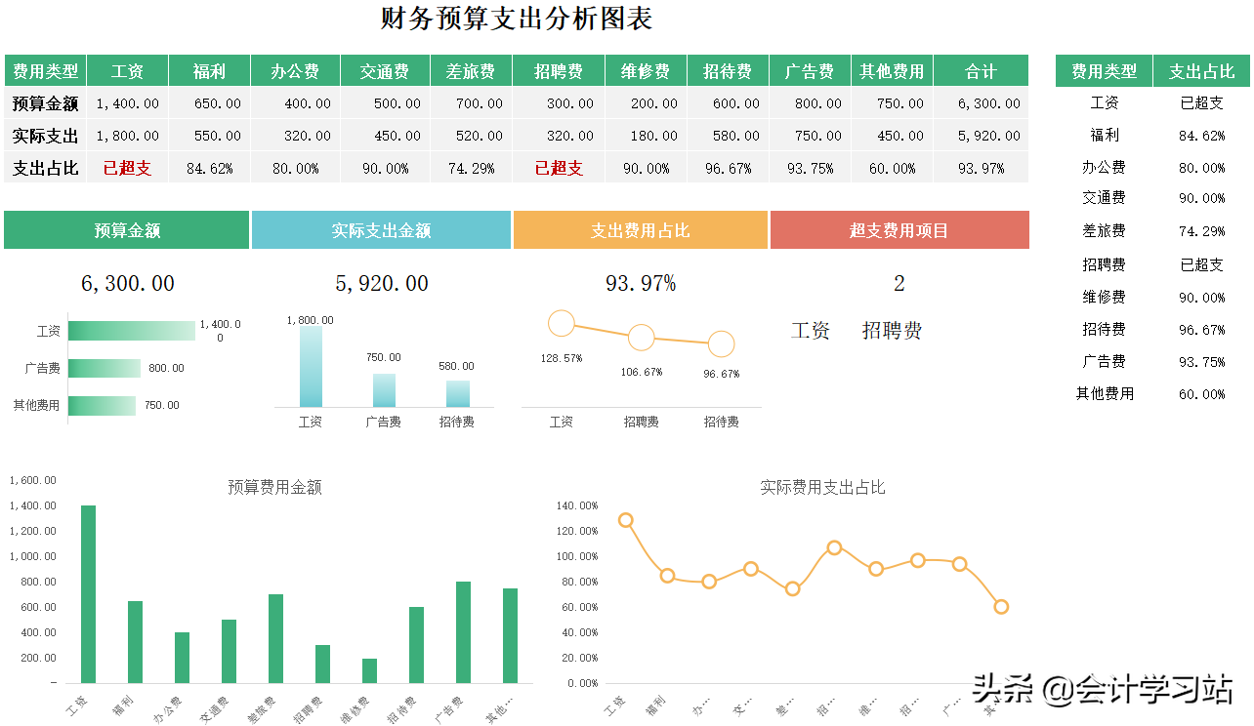This screenshot has width=1254, height=726.
Task: Click the orange 支出费用占比 banner
Action: click(641, 229)
